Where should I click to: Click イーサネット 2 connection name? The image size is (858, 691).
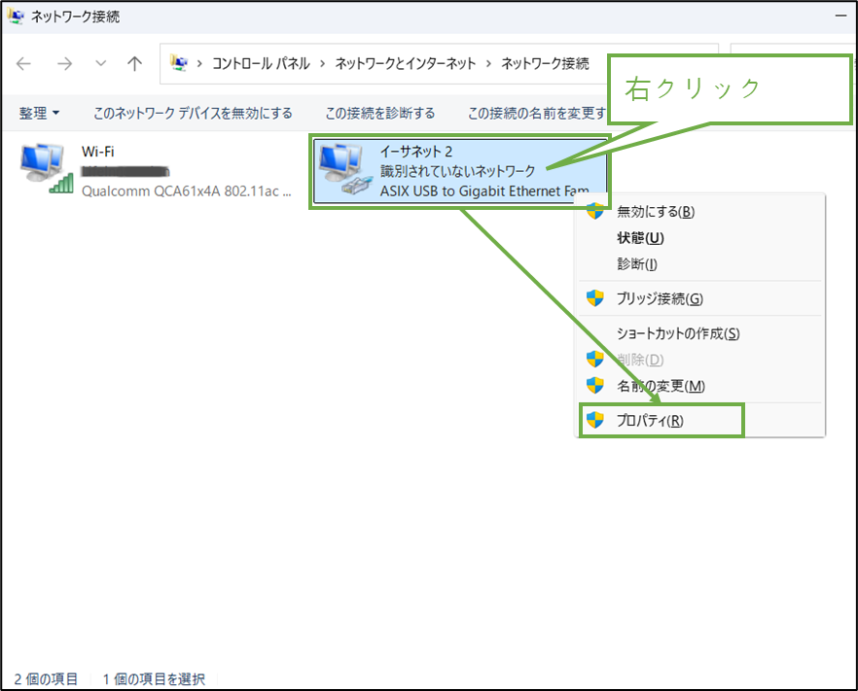pos(416,152)
